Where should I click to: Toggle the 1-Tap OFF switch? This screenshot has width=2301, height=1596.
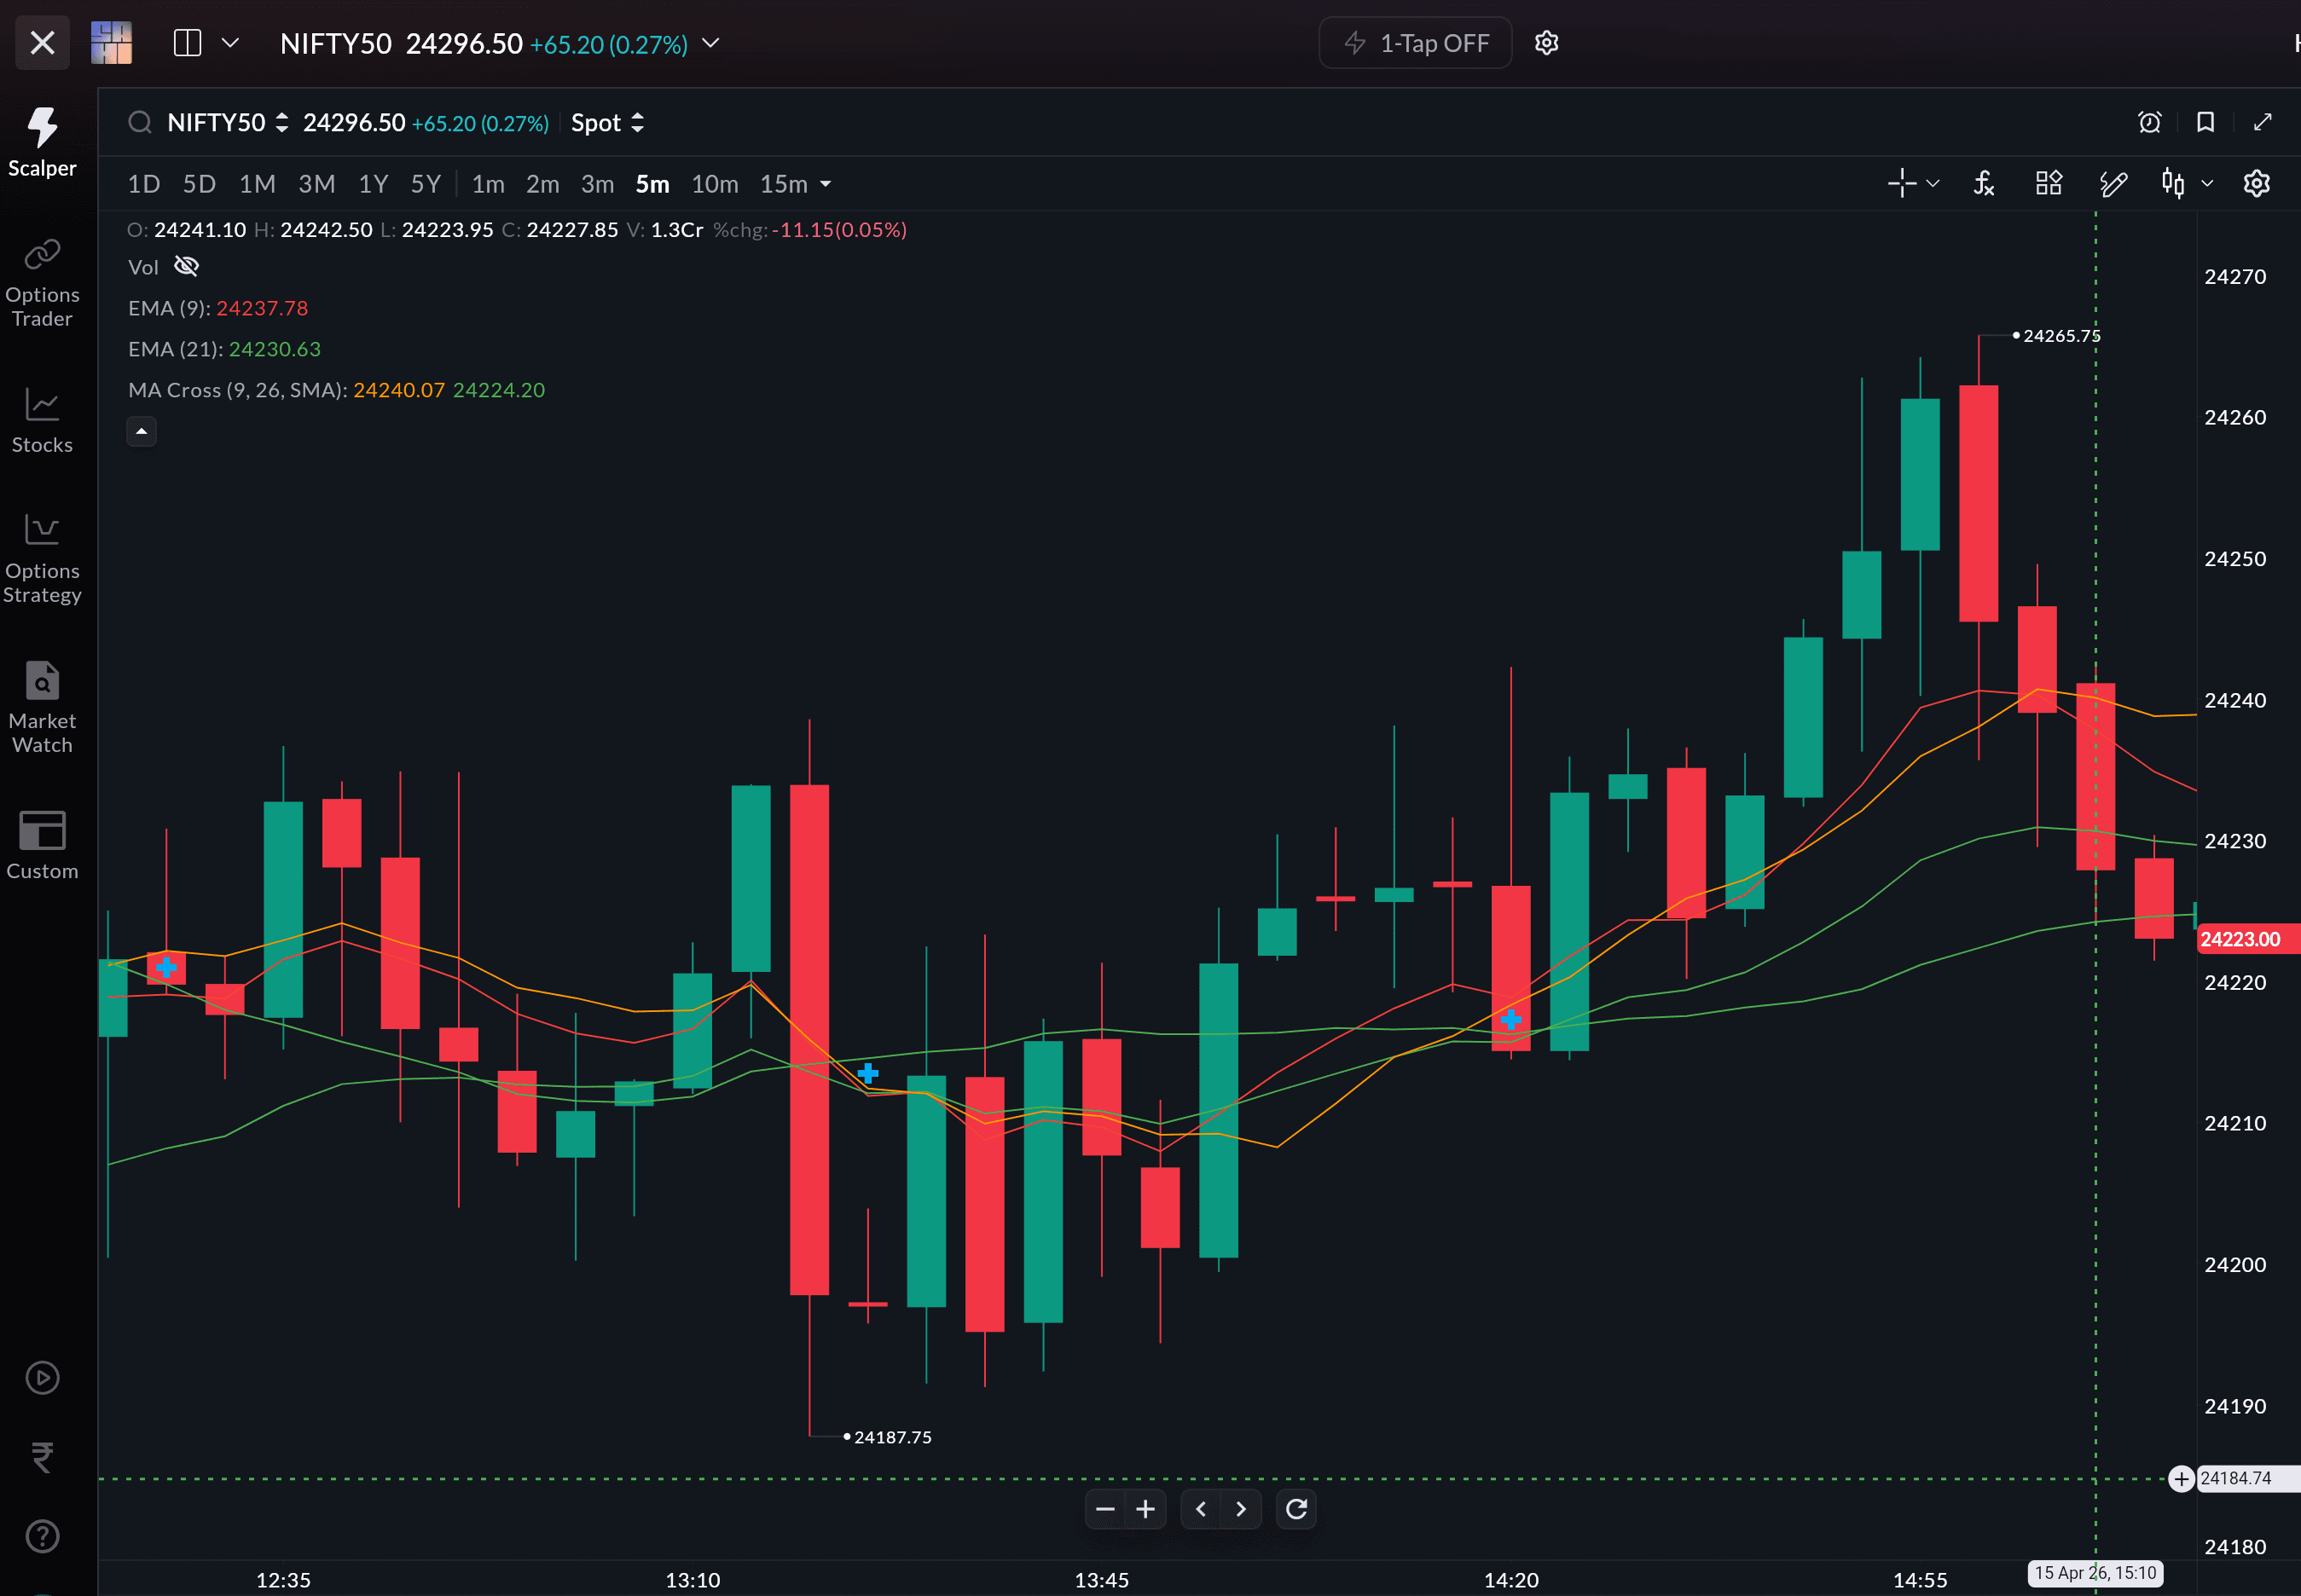pos(1415,43)
